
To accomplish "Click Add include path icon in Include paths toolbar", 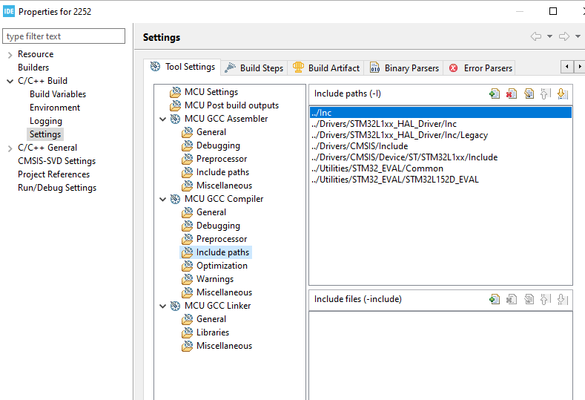I will coord(495,94).
